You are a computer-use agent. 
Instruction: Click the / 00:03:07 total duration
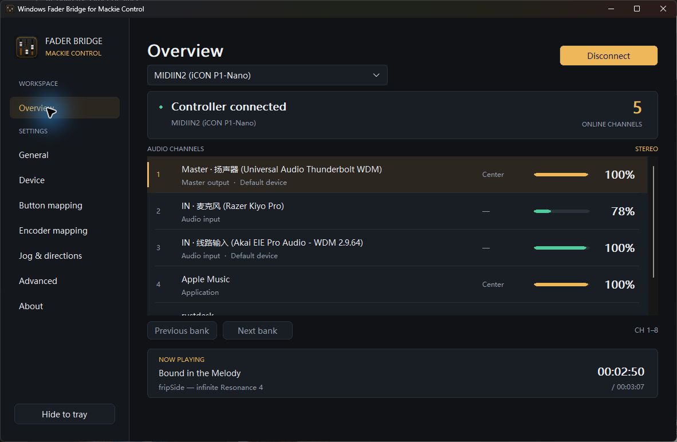point(628,387)
